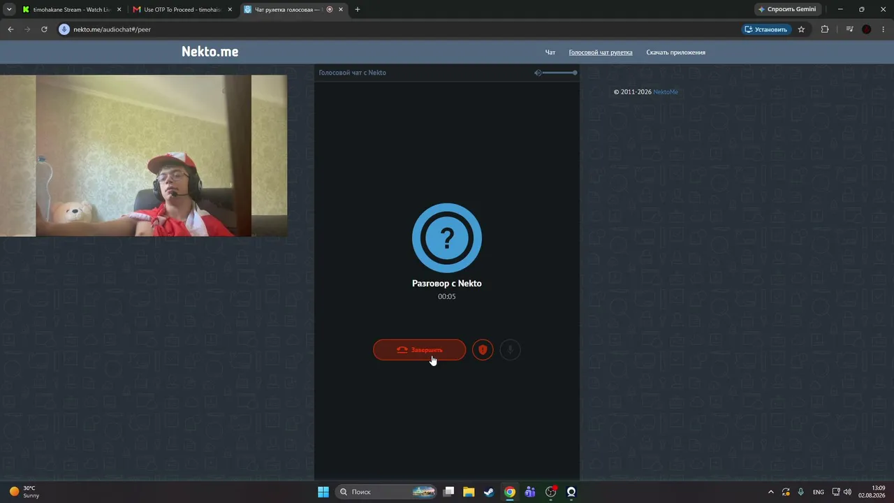Report the peer using the shield icon
Screen dimensions: 894x503
[483, 350]
